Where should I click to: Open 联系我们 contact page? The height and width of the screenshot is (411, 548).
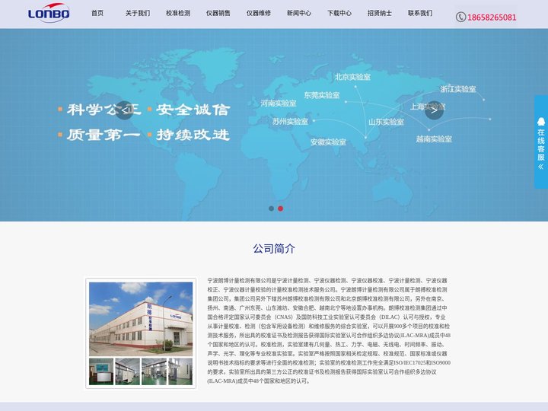pos(420,13)
